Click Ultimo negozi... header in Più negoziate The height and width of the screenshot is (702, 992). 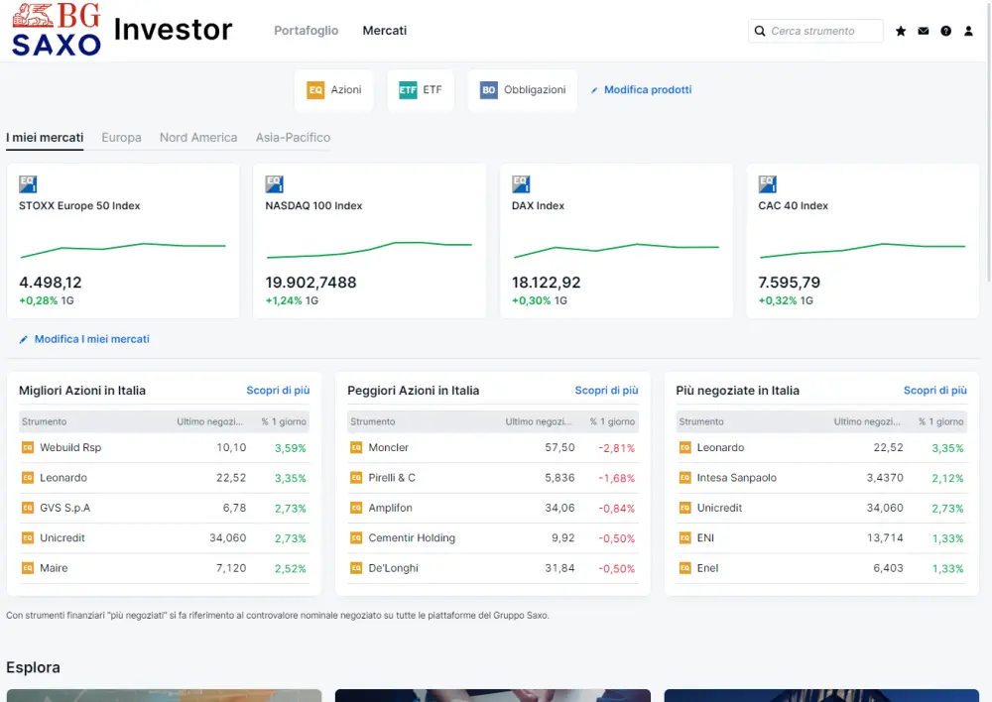[x=867, y=421]
